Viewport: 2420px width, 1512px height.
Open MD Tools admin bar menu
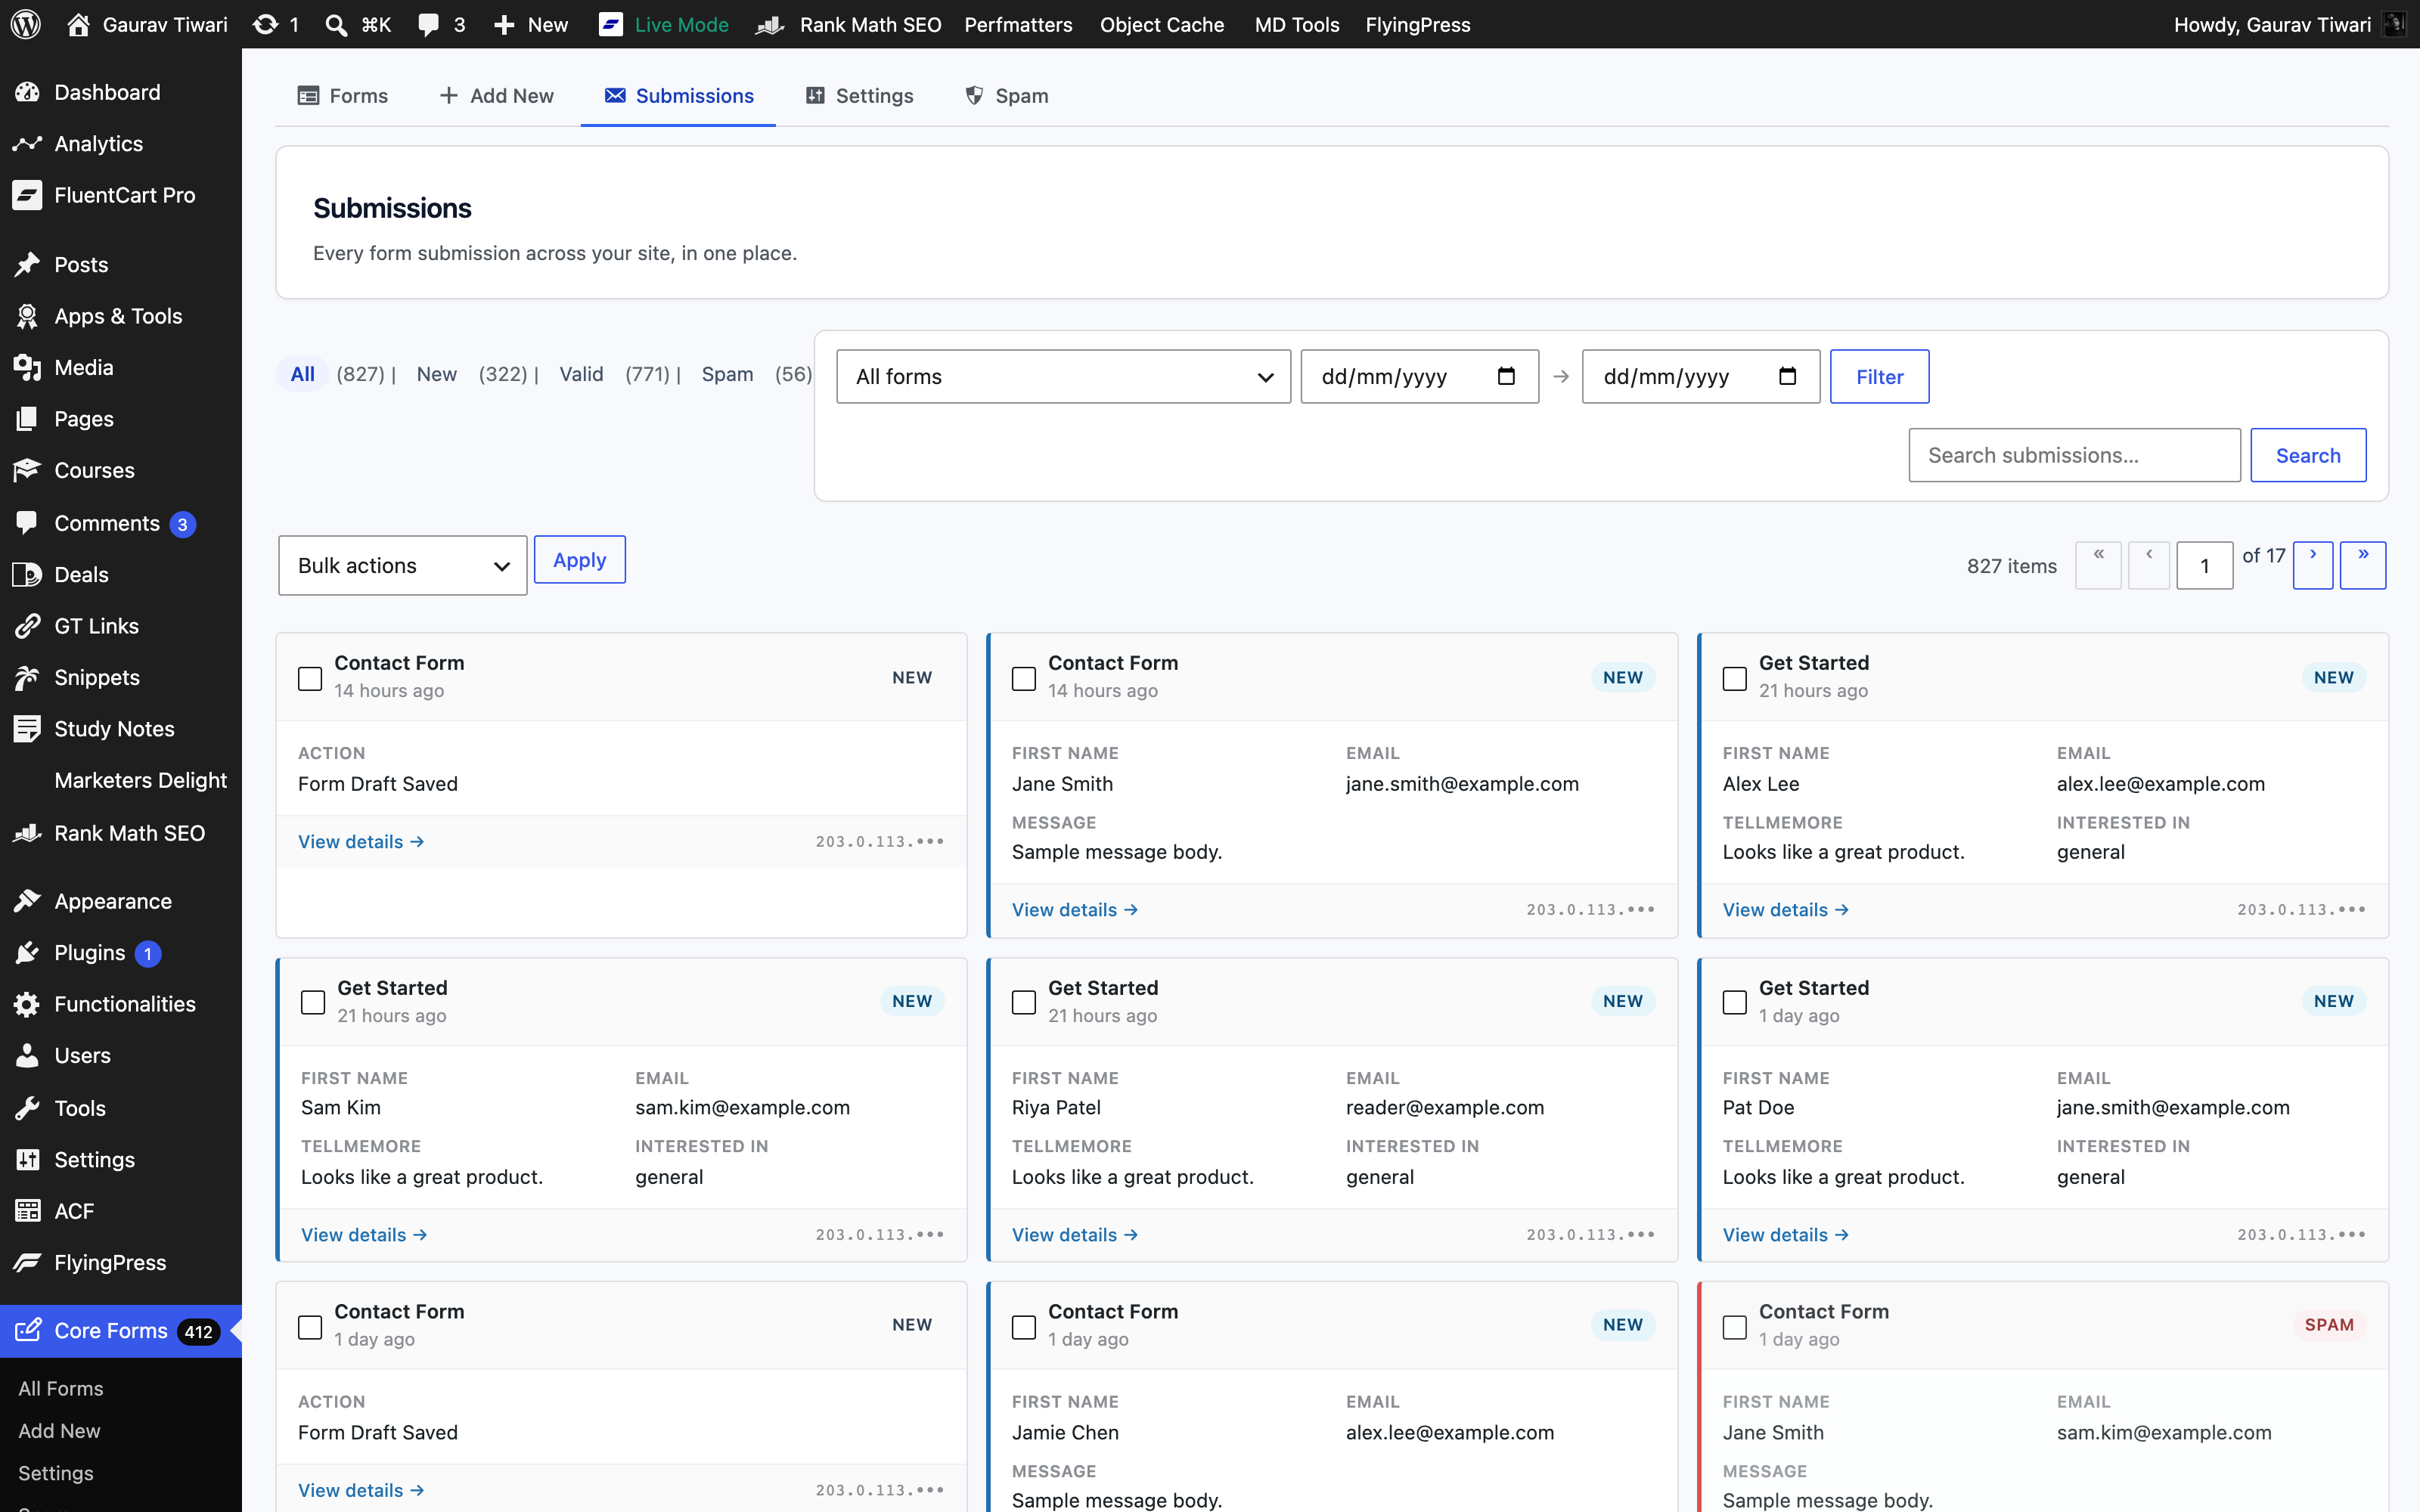click(x=1296, y=24)
